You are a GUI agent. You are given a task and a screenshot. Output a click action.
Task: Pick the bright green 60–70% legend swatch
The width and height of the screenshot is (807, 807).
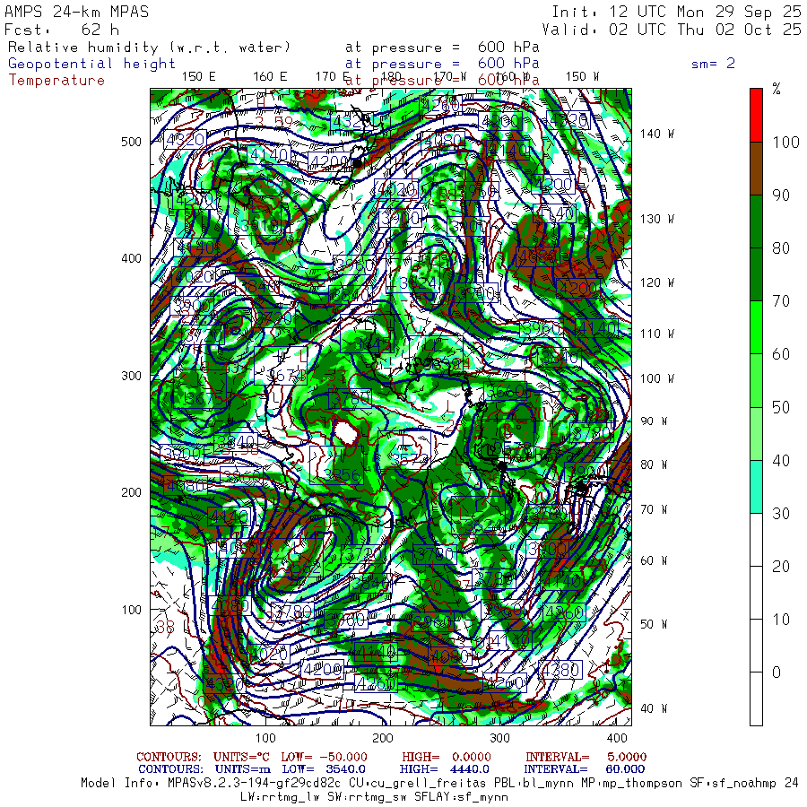coord(756,327)
